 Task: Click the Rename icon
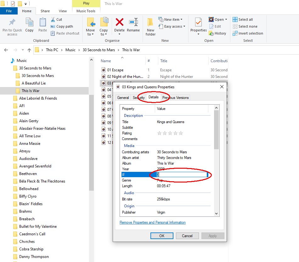tap(133, 22)
